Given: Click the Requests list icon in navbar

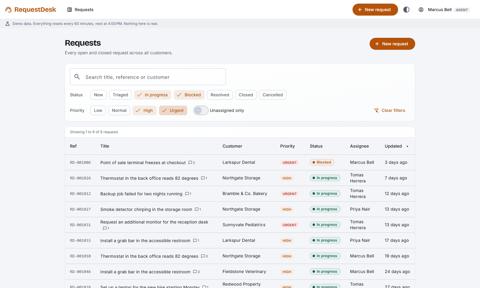Looking at the screenshot, I should pyautogui.click(x=70, y=10).
